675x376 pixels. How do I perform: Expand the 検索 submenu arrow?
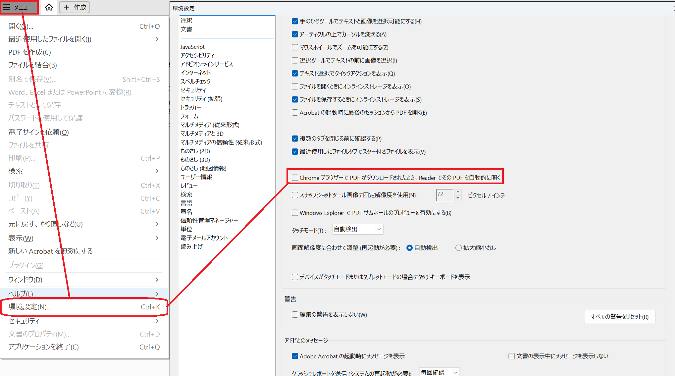157,171
